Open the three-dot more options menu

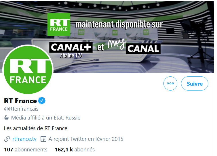[170, 84]
